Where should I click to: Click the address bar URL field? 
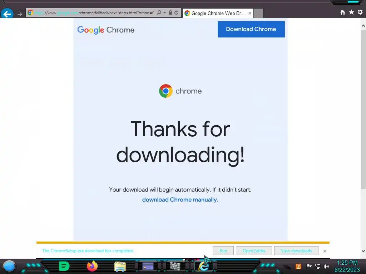93,12
